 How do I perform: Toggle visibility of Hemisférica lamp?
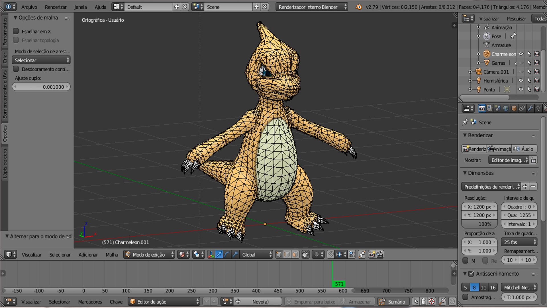(521, 80)
